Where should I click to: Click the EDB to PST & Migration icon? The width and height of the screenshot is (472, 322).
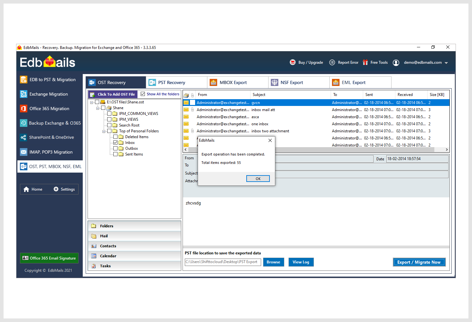pos(24,80)
